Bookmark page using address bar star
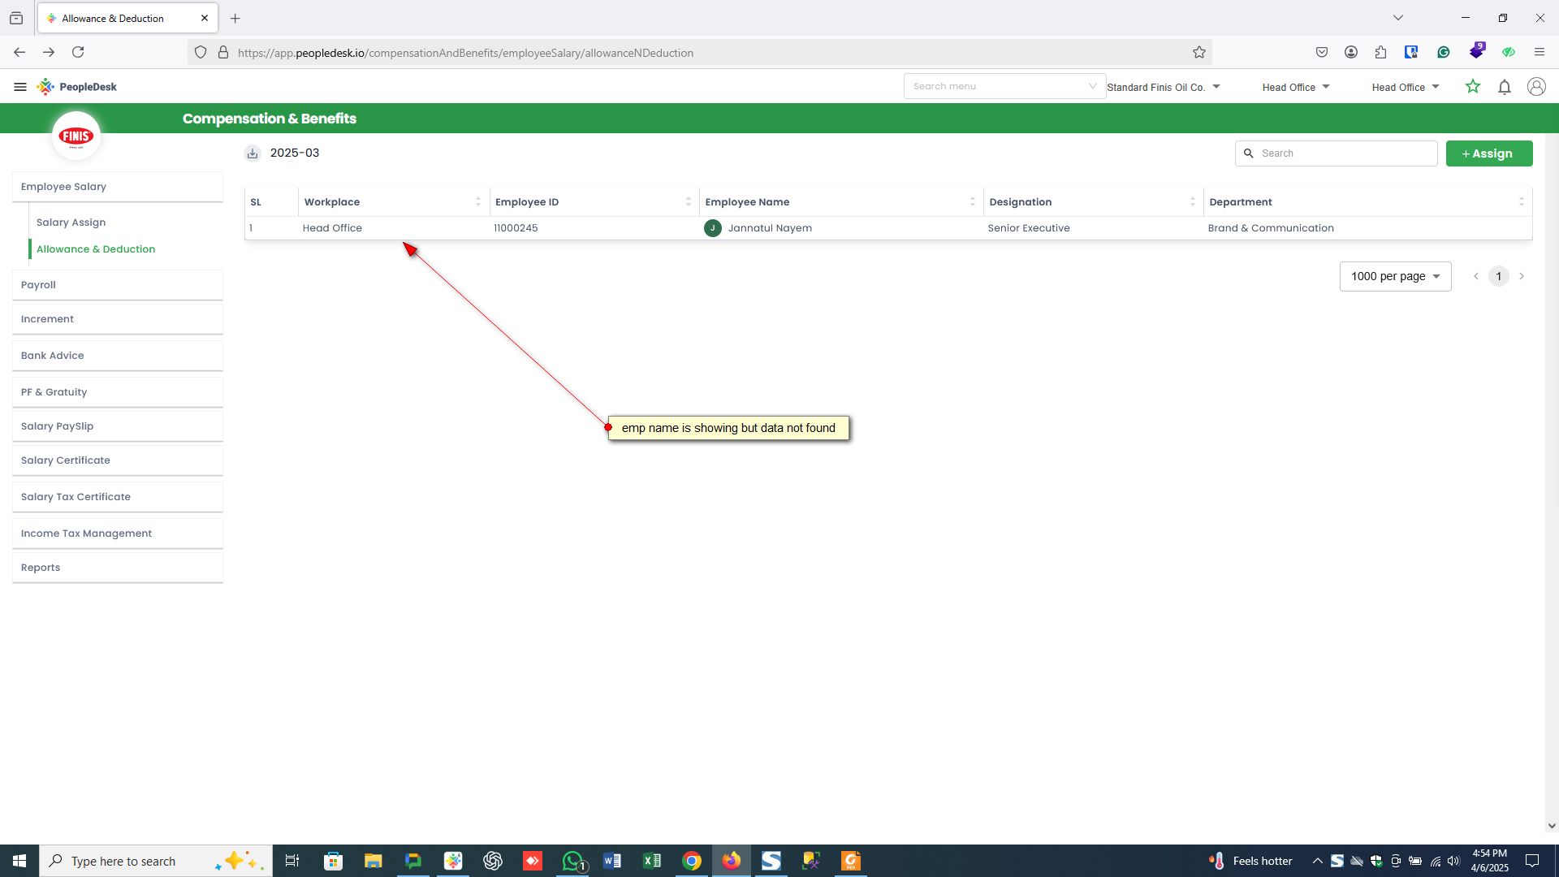The image size is (1559, 877). (1198, 53)
